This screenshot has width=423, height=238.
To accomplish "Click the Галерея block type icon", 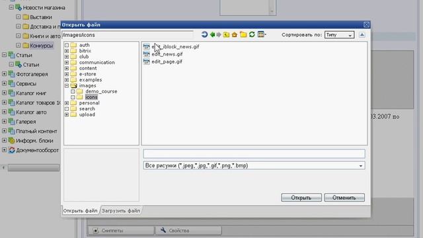I will click(11, 122).
